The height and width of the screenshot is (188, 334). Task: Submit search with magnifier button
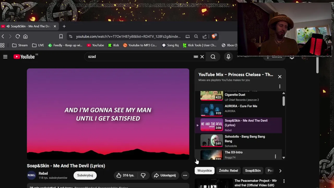coord(213,57)
